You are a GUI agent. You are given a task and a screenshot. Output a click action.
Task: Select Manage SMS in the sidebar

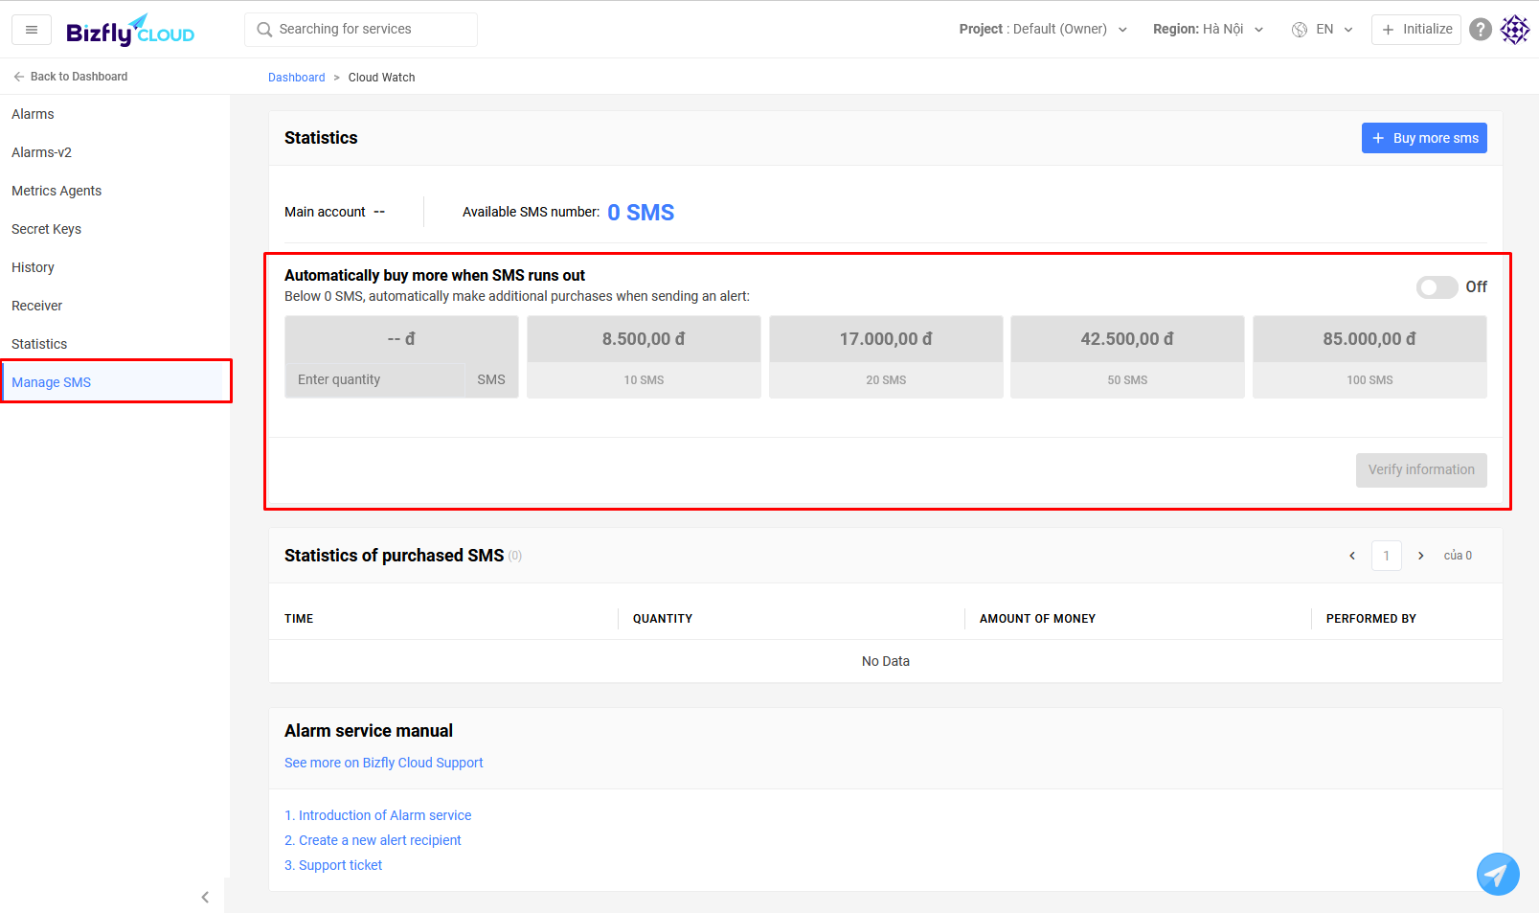[x=115, y=382]
